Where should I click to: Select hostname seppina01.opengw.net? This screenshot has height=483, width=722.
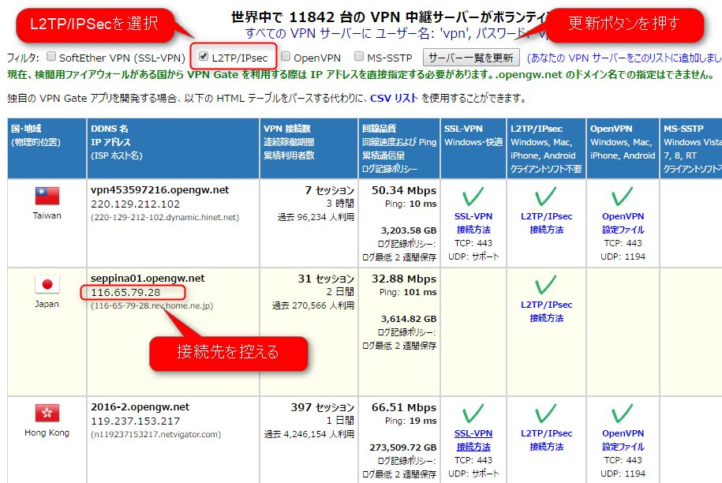(148, 278)
